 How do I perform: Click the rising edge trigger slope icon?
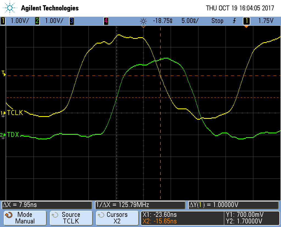pos(234,21)
